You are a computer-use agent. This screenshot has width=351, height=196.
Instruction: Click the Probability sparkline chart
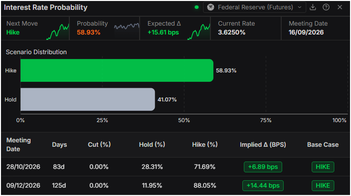(126, 27)
